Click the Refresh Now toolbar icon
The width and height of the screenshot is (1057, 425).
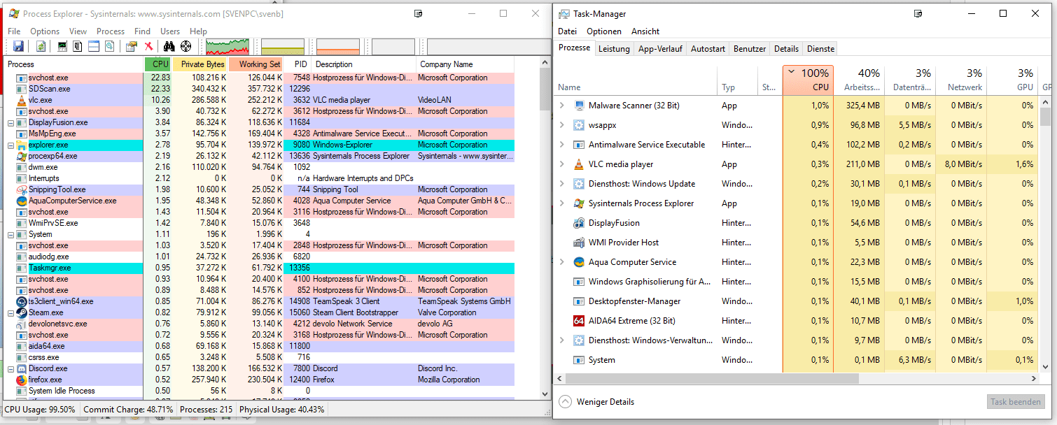pyautogui.click(x=41, y=46)
